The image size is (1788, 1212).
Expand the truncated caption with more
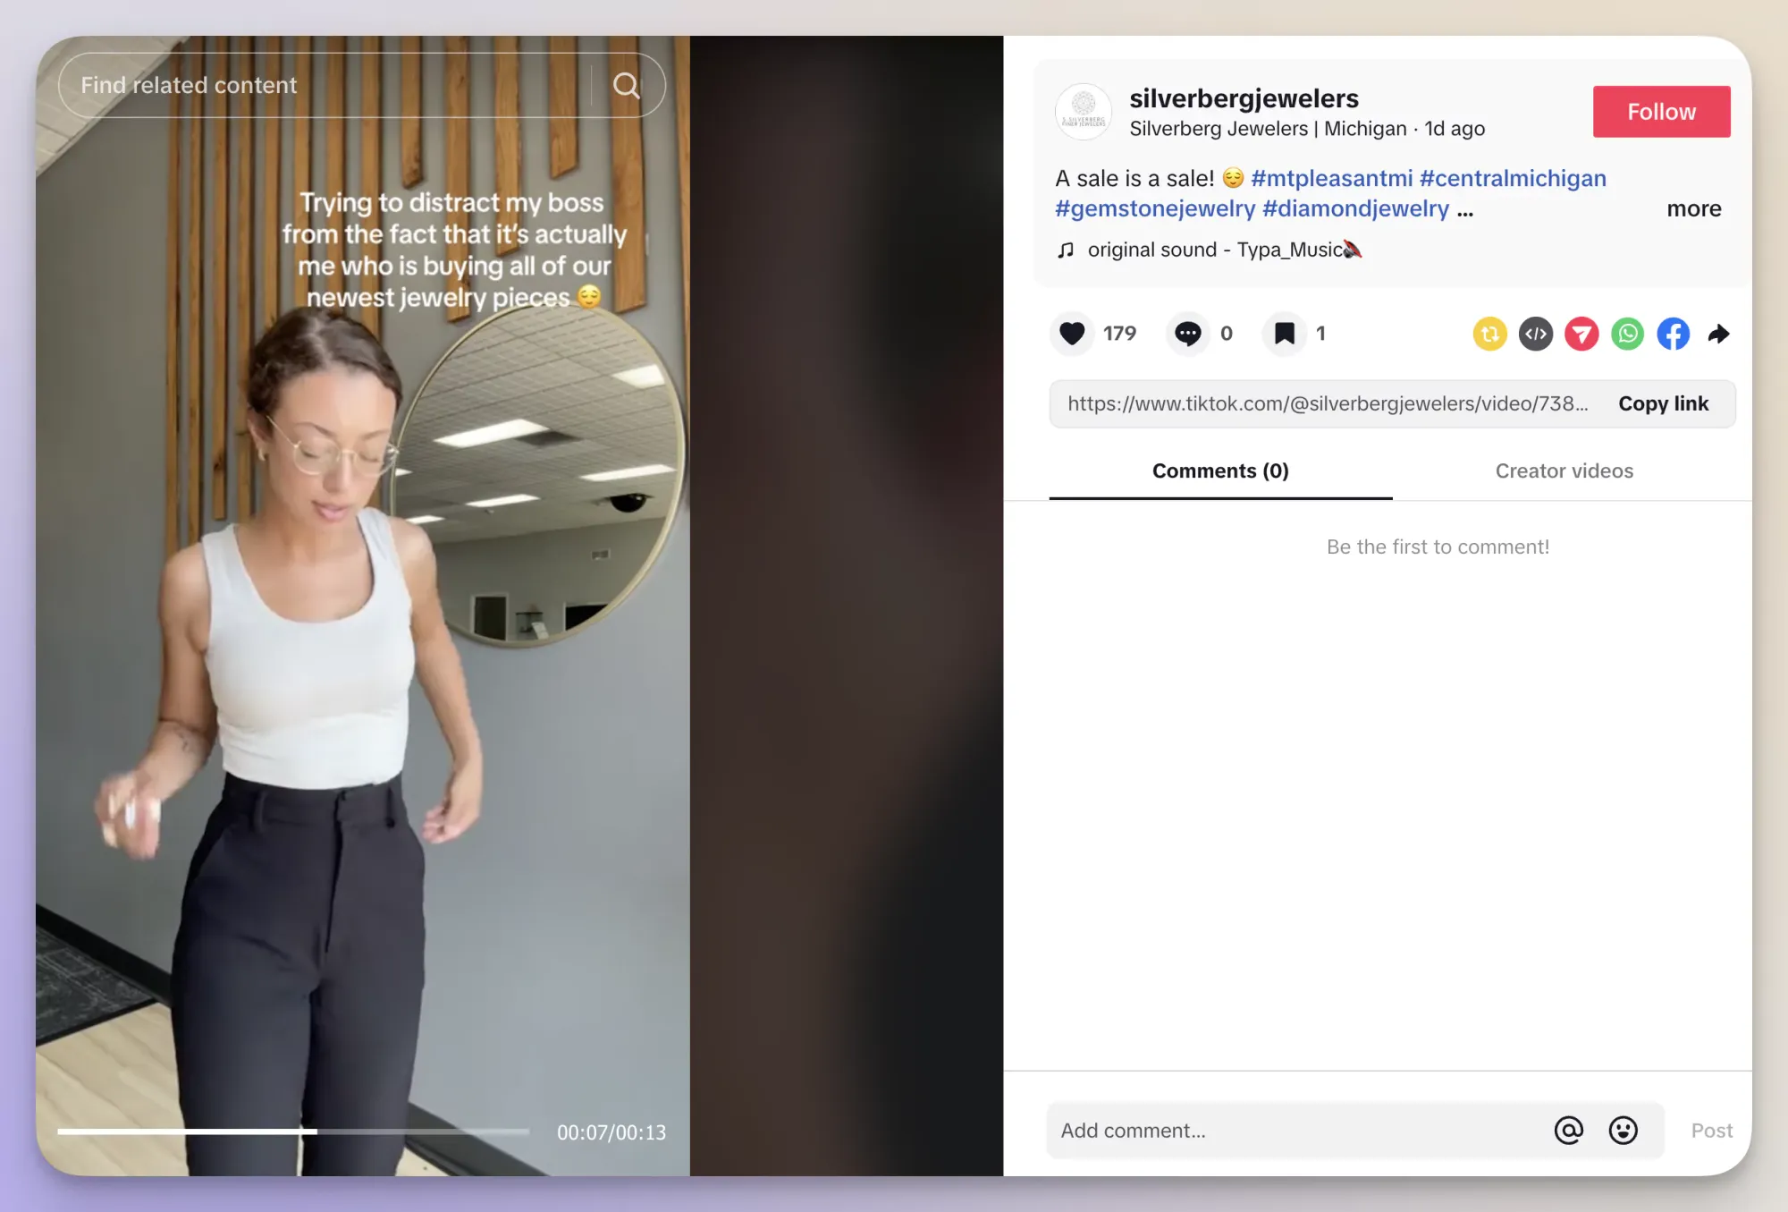1693,208
